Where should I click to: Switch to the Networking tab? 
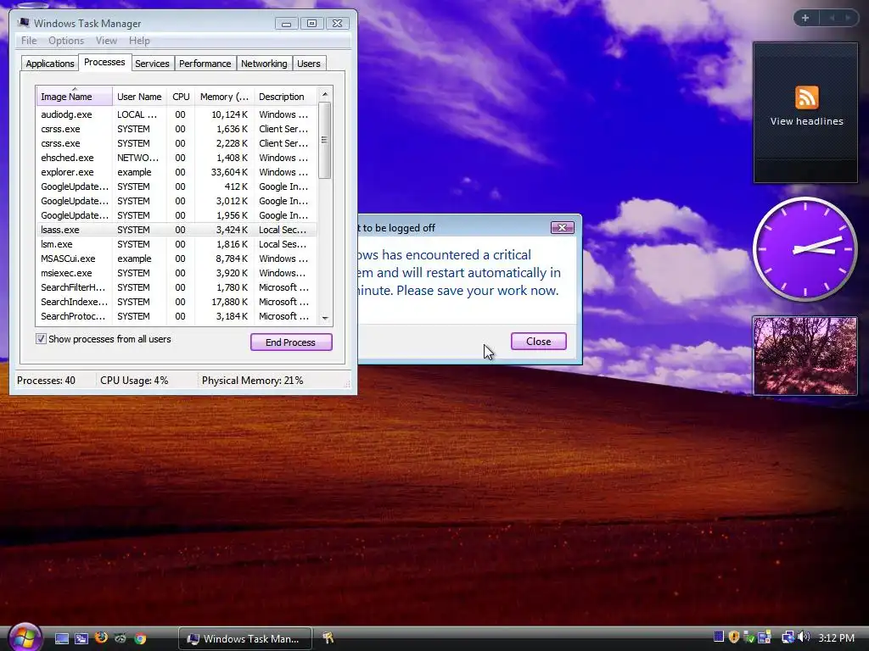click(x=264, y=64)
